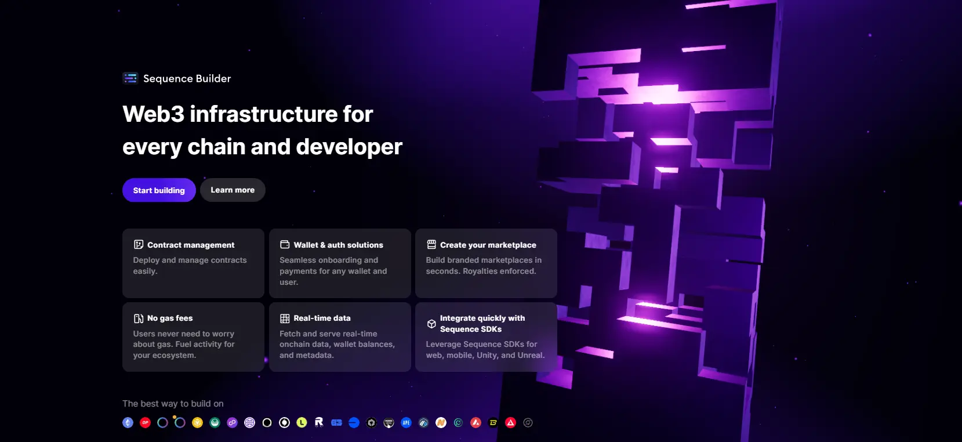Click the cube icon beside Sequence SDKs heading
This screenshot has height=442, width=962.
(431, 324)
